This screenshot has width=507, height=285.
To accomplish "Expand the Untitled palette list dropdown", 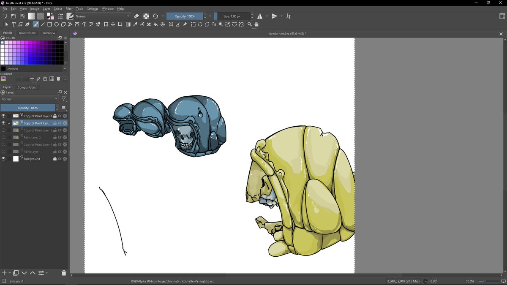I will [x=65, y=68].
